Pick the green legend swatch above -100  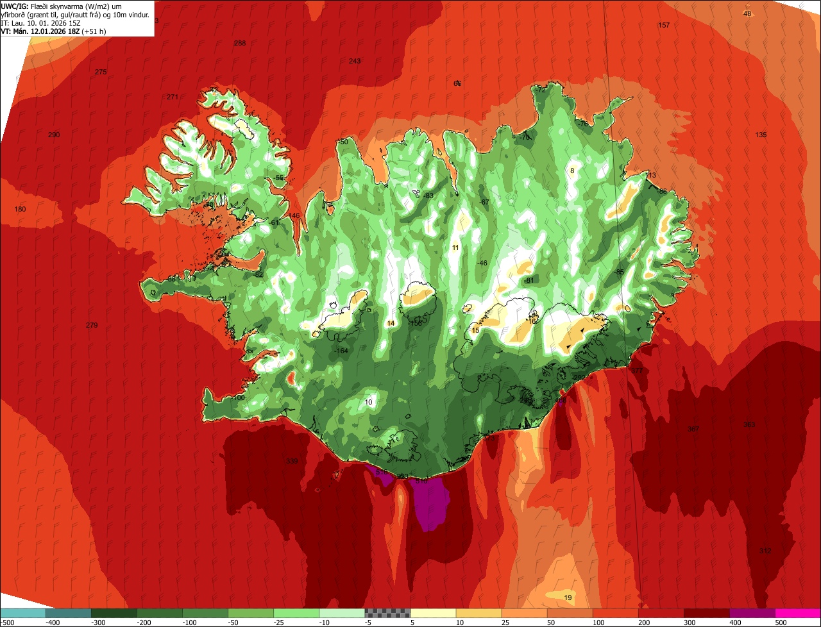point(205,613)
